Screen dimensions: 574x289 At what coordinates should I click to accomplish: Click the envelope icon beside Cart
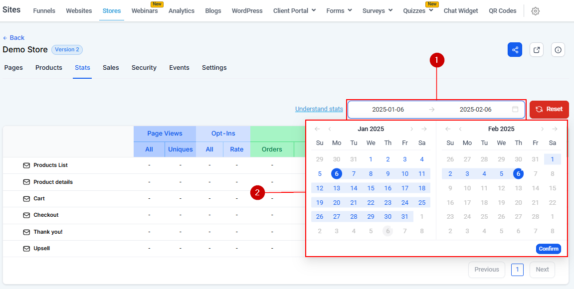coord(26,199)
